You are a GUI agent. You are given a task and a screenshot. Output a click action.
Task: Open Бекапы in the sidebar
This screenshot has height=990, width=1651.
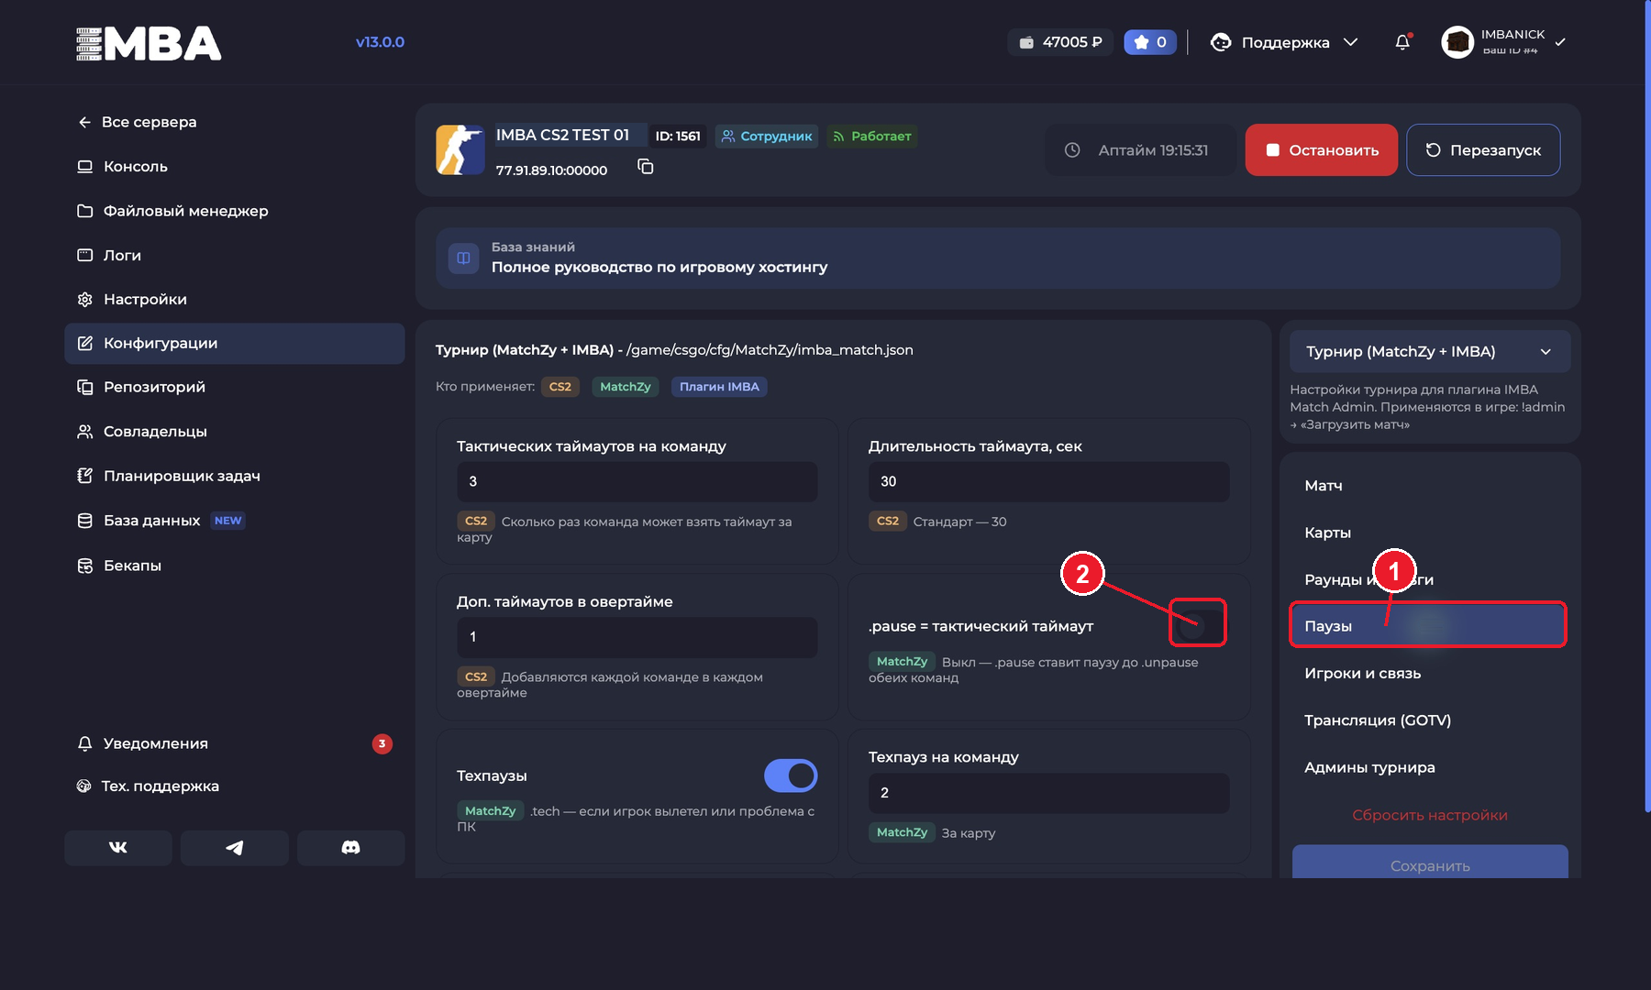234,566
